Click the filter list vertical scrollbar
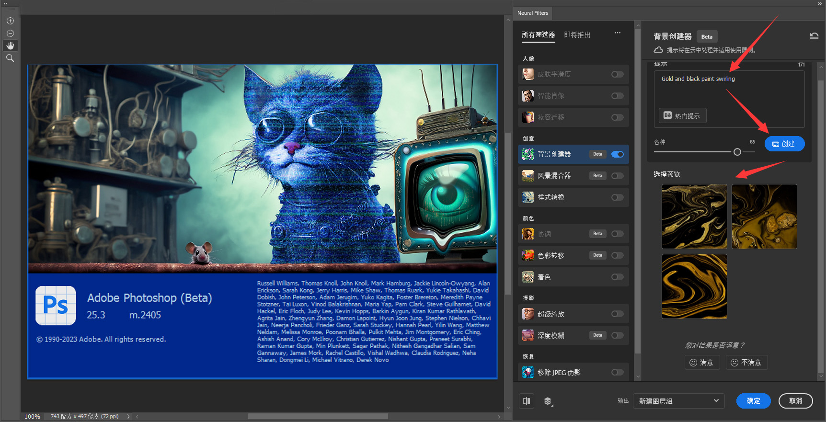The height and width of the screenshot is (422, 826). pyautogui.click(x=637, y=192)
